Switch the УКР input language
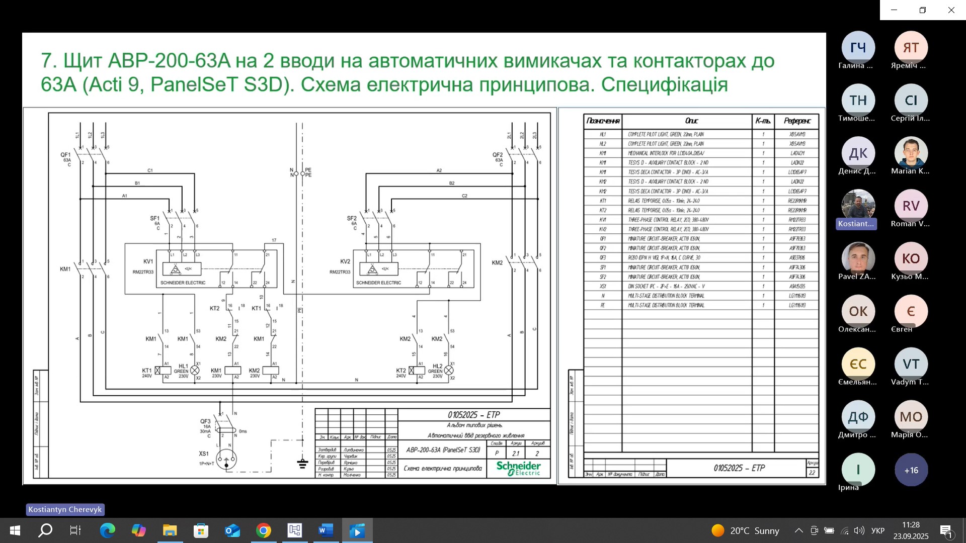Screen dimensions: 966x543 pos(878,530)
